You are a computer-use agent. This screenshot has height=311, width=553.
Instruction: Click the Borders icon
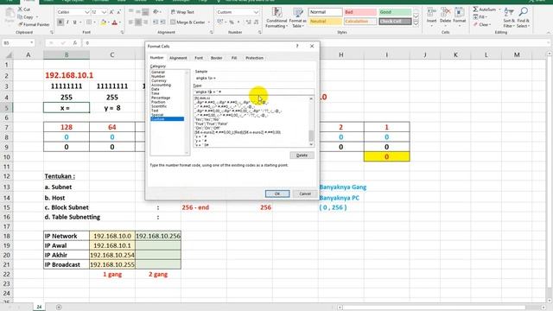pos(89,22)
